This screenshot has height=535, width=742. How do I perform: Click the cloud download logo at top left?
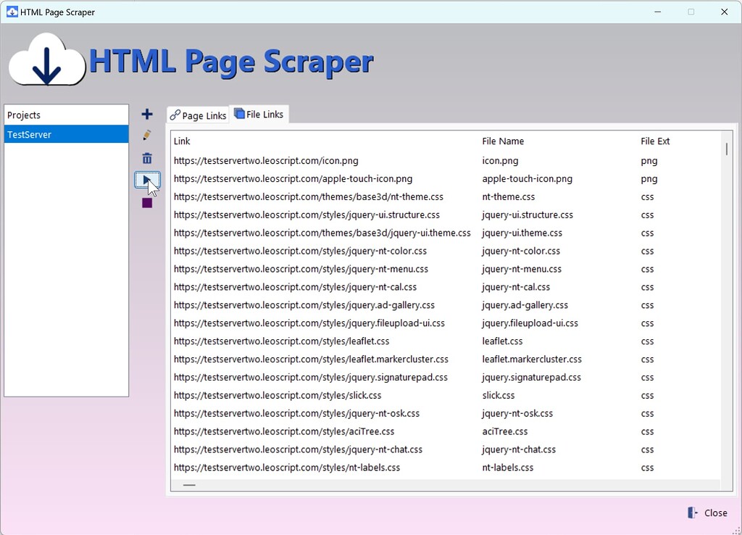[x=45, y=59]
